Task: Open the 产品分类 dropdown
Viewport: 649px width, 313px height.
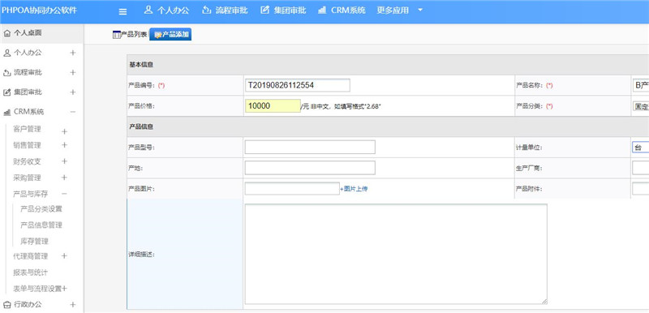Action: click(x=641, y=106)
